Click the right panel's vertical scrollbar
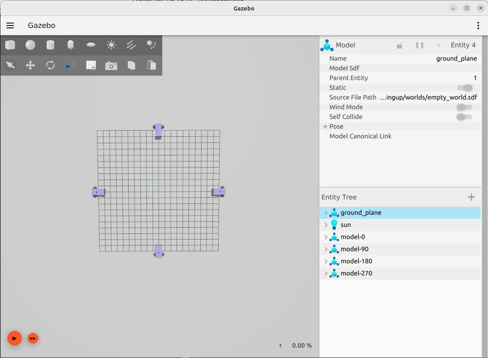The width and height of the screenshot is (488, 358). [484, 197]
